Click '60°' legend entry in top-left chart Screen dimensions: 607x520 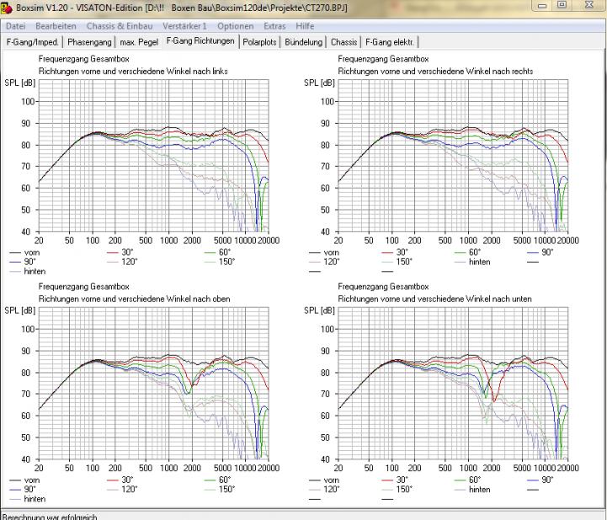[218, 252]
